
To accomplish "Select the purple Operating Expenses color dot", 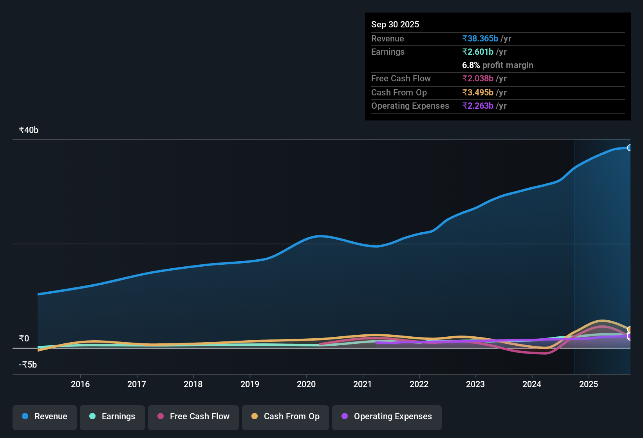I will (x=344, y=416).
